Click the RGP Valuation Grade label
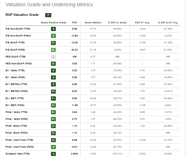 coord(22,15)
